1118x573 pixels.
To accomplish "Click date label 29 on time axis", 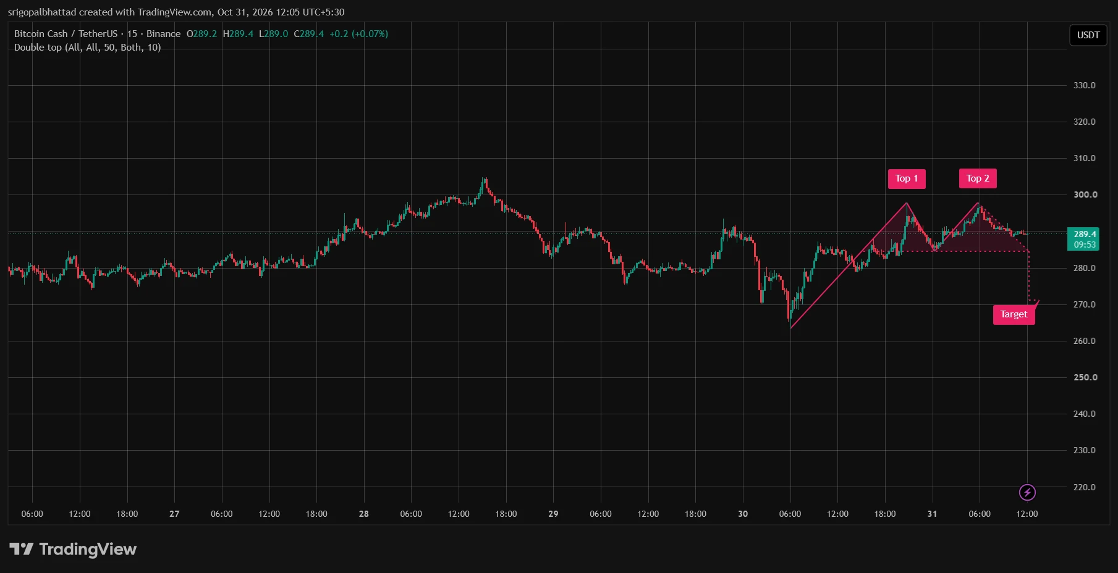I will pyautogui.click(x=553, y=514).
